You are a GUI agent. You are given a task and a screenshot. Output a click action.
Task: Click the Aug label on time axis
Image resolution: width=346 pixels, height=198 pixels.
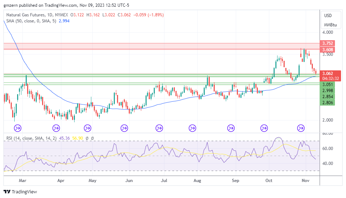tap(197, 181)
